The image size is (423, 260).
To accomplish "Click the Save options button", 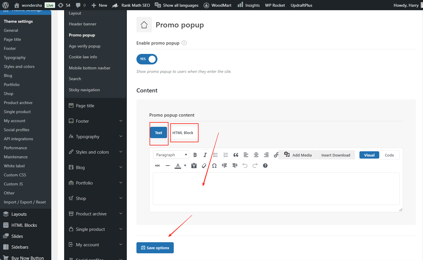I will (155, 248).
